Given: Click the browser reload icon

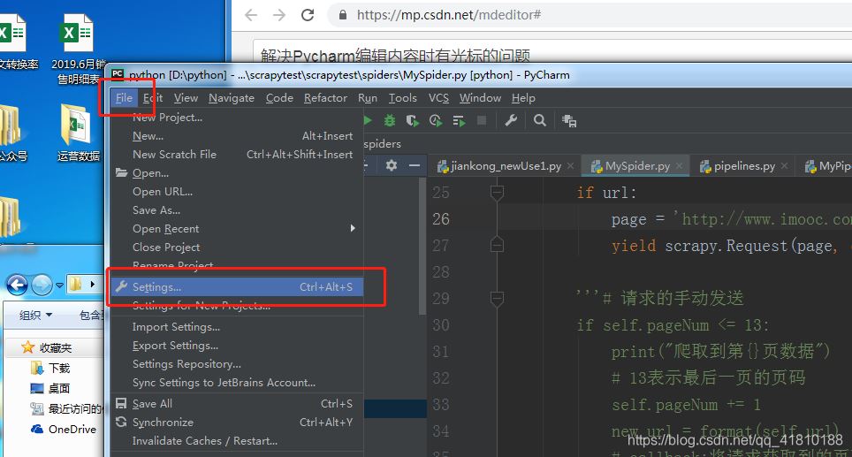Looking at the screenshot, I should point(308,15).
